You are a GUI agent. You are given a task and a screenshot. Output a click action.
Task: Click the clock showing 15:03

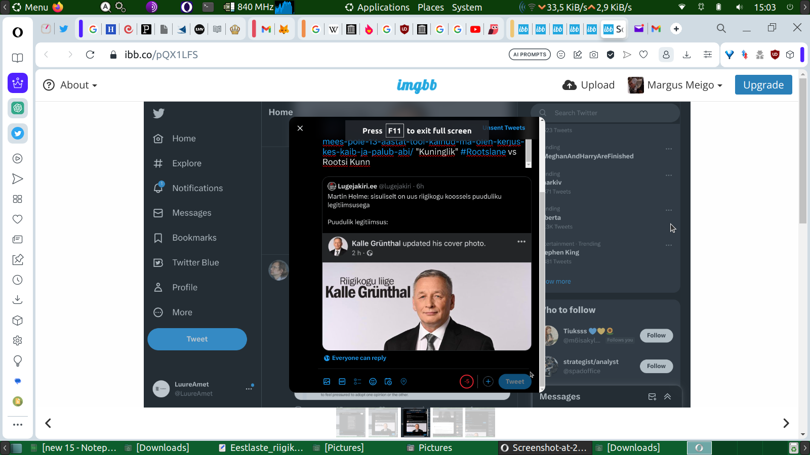[x=764, y=7]
